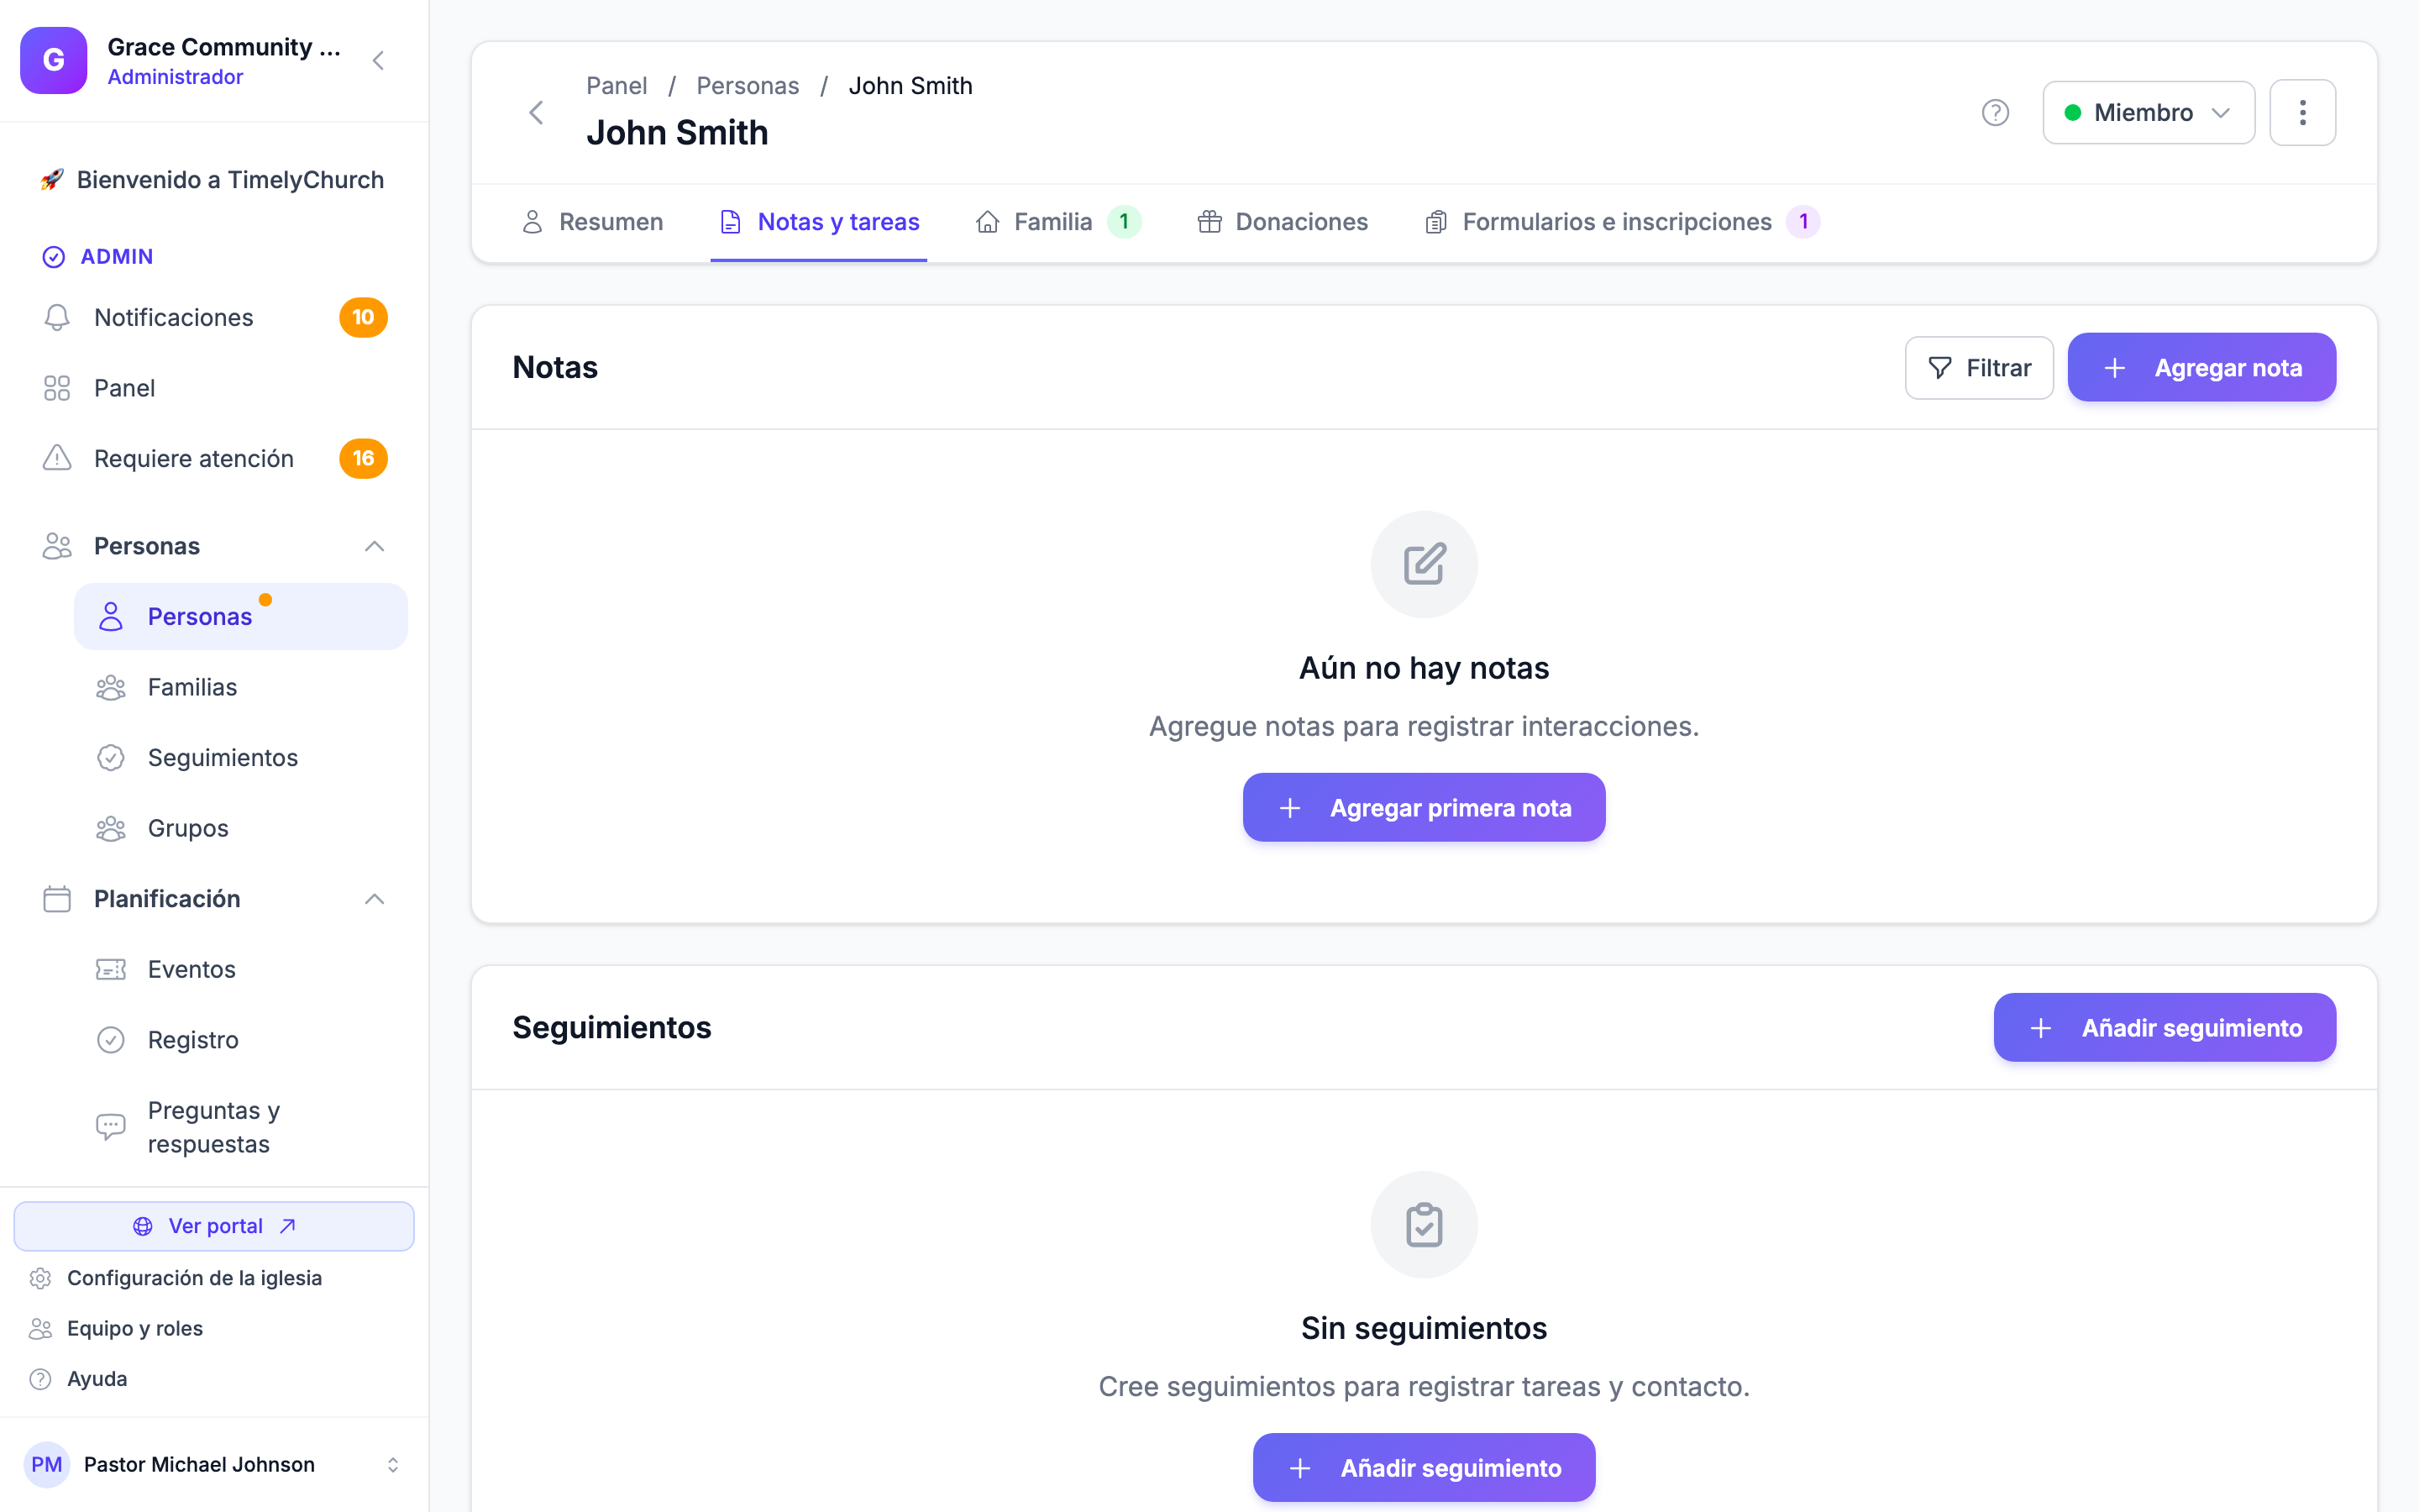Click the Familias group icon
Viewport: 2419px width, 1512px height.
[111, 687]
